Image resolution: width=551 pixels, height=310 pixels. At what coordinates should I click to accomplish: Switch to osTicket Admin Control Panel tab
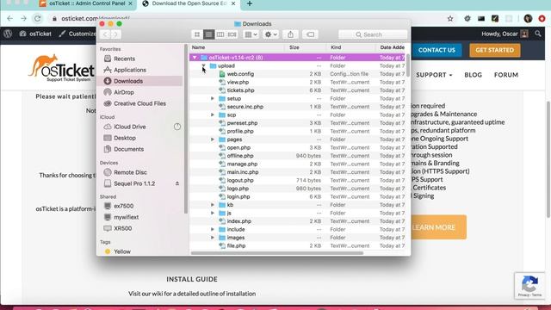tap(87, 3)
